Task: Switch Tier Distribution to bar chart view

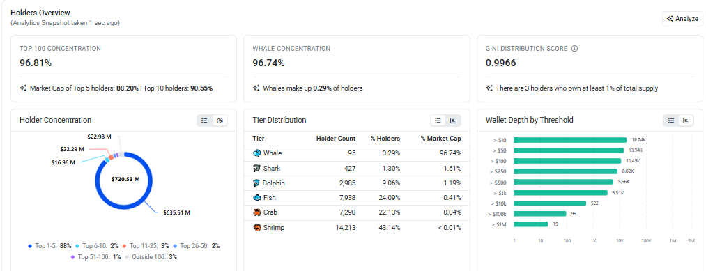Action: pyautogui.click(x=453, y=121)
